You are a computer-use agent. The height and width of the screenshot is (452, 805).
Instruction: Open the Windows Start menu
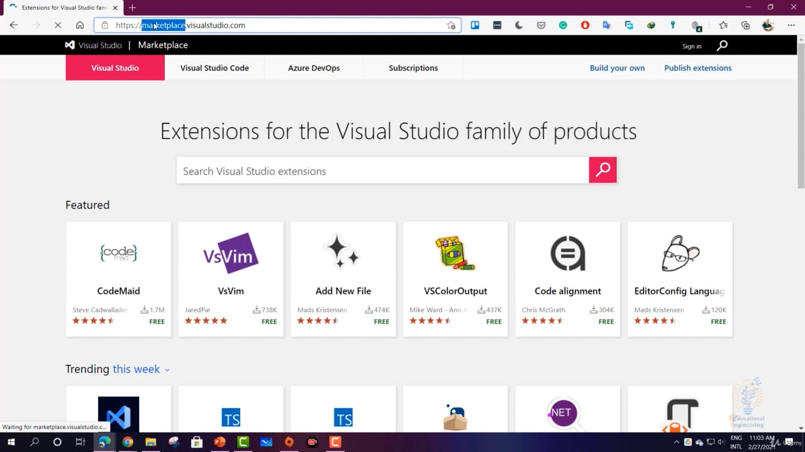[x=11, y=442]
